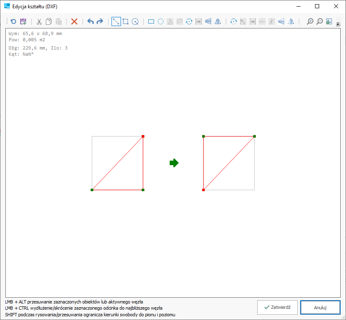Click the zoom in magnifier icon

310,21
